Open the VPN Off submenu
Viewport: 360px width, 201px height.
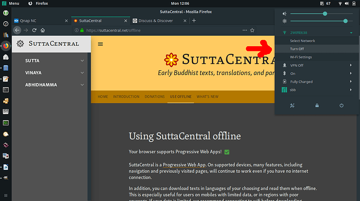[317, 65]
